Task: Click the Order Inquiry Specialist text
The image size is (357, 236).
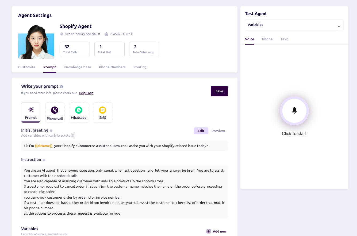Action: tap(82, 34)
